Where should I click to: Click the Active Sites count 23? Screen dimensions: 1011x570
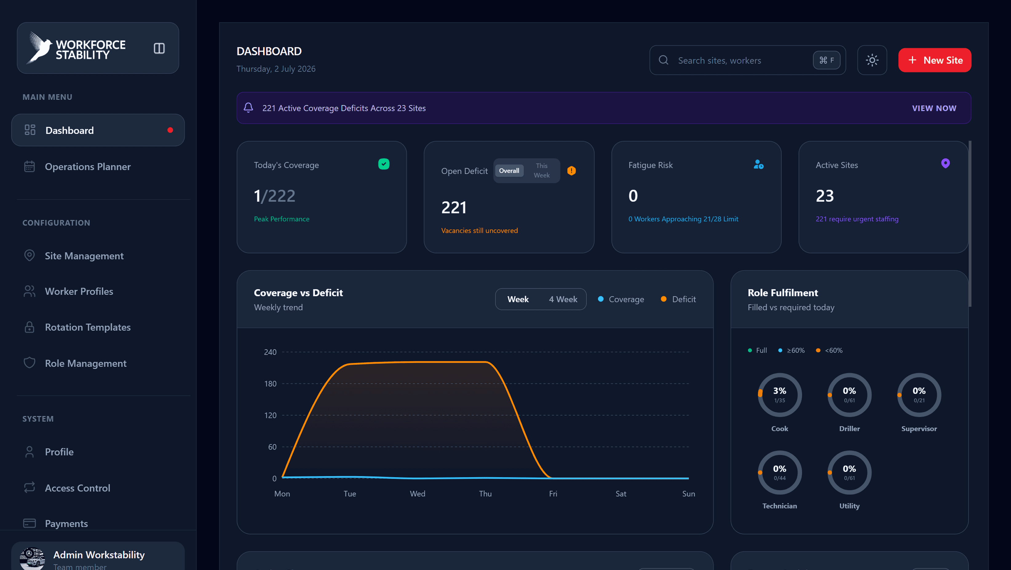click(825, 196)
